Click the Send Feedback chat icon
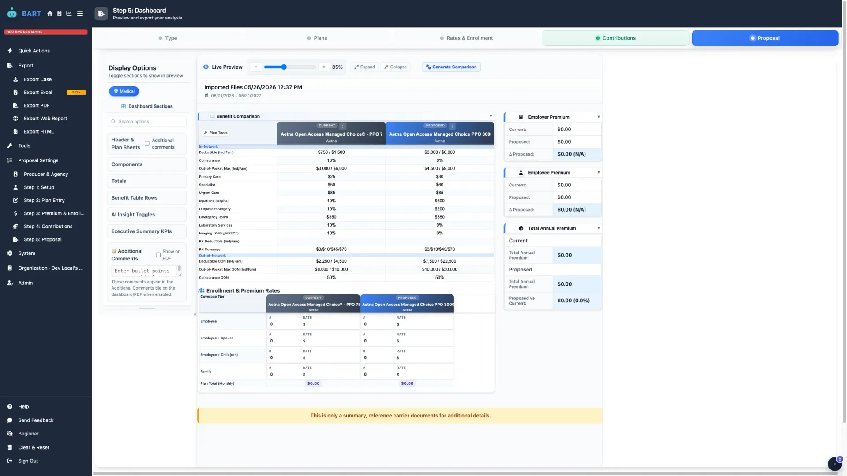The height and width of the screenshot is (476, 847). [10, 420]
